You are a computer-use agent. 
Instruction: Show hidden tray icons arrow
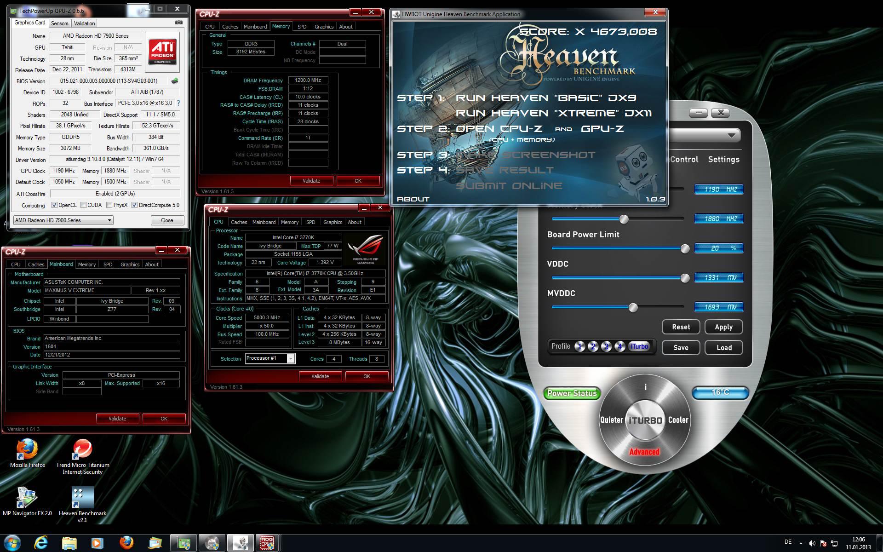coord(801,543)
